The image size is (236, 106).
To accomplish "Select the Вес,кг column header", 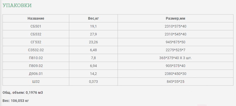I will 93,18.
